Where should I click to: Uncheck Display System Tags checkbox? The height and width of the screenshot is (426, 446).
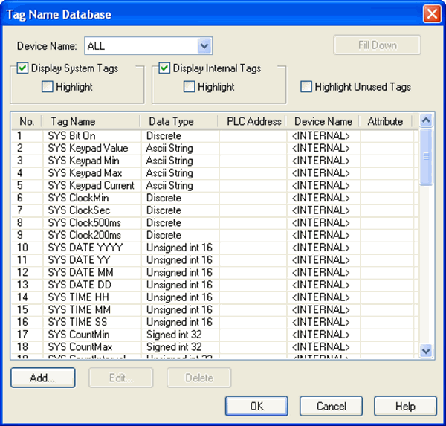(22, 68)
